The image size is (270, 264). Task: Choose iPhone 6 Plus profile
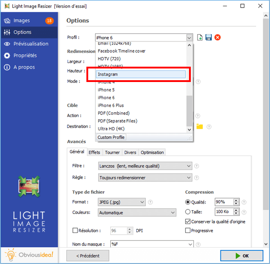(x=141, y=105)
